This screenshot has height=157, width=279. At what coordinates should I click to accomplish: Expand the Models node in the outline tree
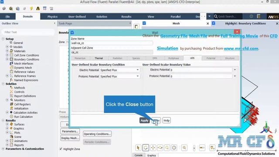(7, 47)
